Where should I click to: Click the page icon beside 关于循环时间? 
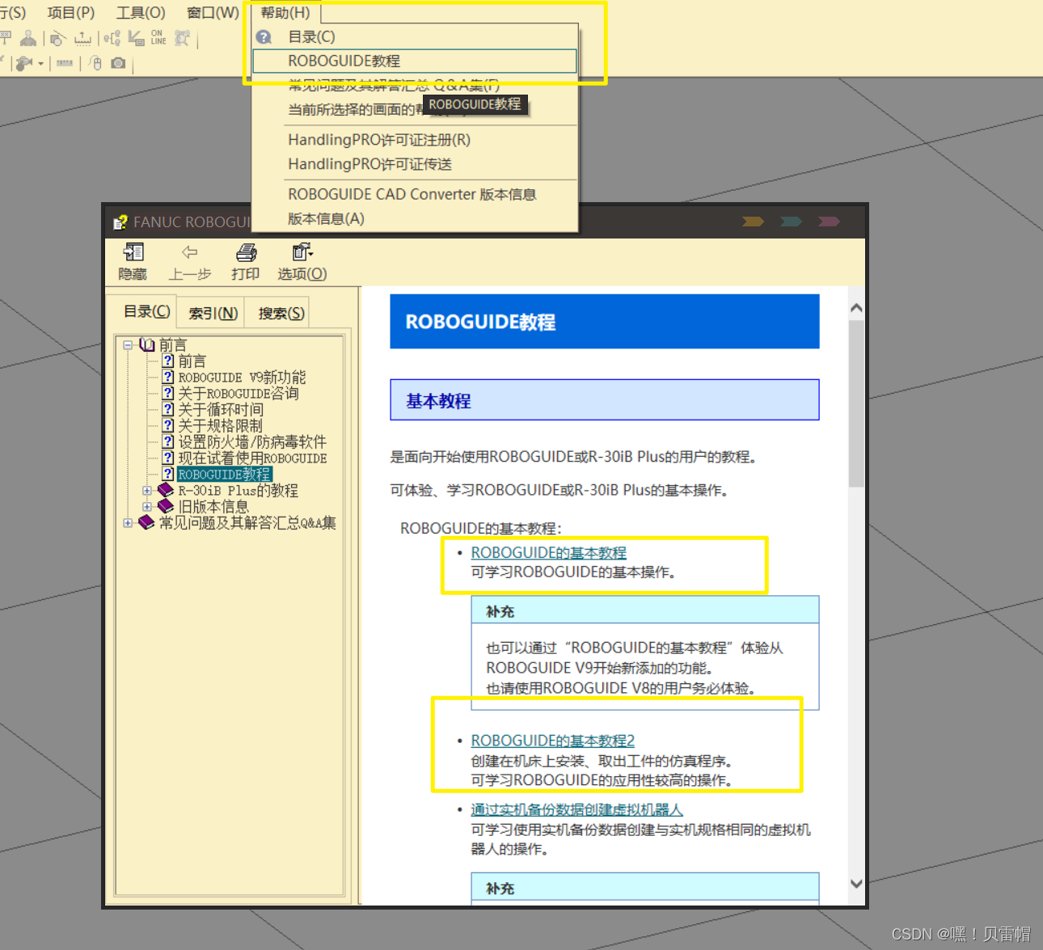pyautogui.click(x=168, y=410)
